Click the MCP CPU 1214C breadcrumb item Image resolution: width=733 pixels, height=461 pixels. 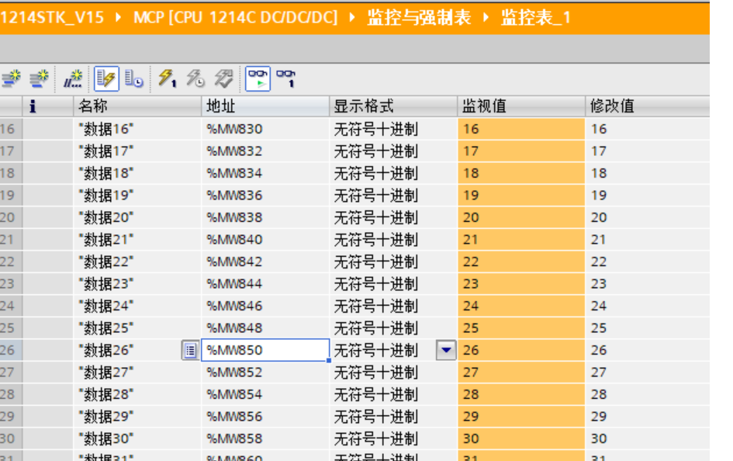pos(235,17)
